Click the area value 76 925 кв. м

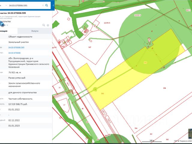tap(15, 72)
